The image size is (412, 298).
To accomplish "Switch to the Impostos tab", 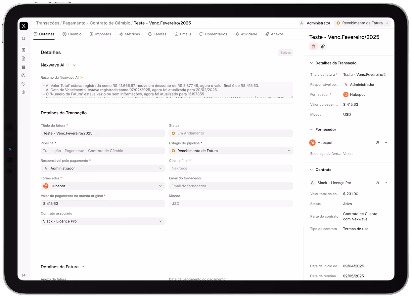I will point(100,34).
